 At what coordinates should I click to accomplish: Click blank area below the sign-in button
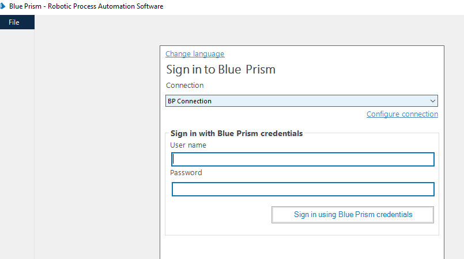[x=302, y=247]
